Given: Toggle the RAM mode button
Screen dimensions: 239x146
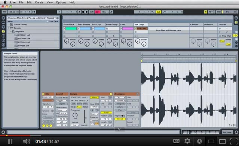Looking at the screenshot, I should coord(85,107).
